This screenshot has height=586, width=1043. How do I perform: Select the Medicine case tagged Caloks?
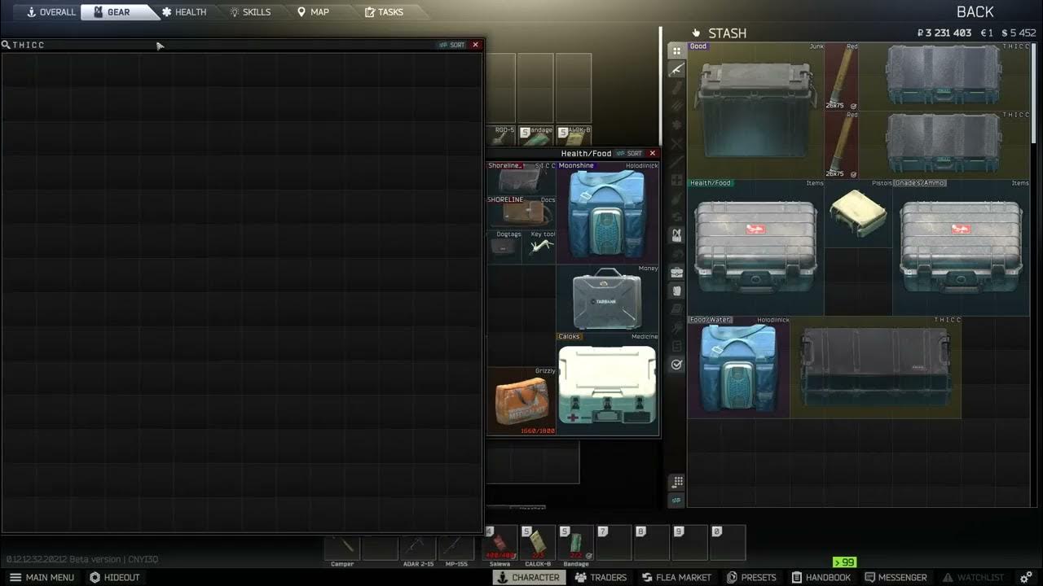tap(608, 383)
